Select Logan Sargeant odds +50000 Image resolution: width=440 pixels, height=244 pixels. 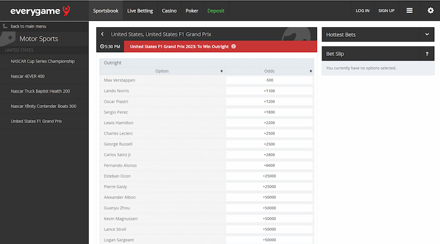(269, 240)
